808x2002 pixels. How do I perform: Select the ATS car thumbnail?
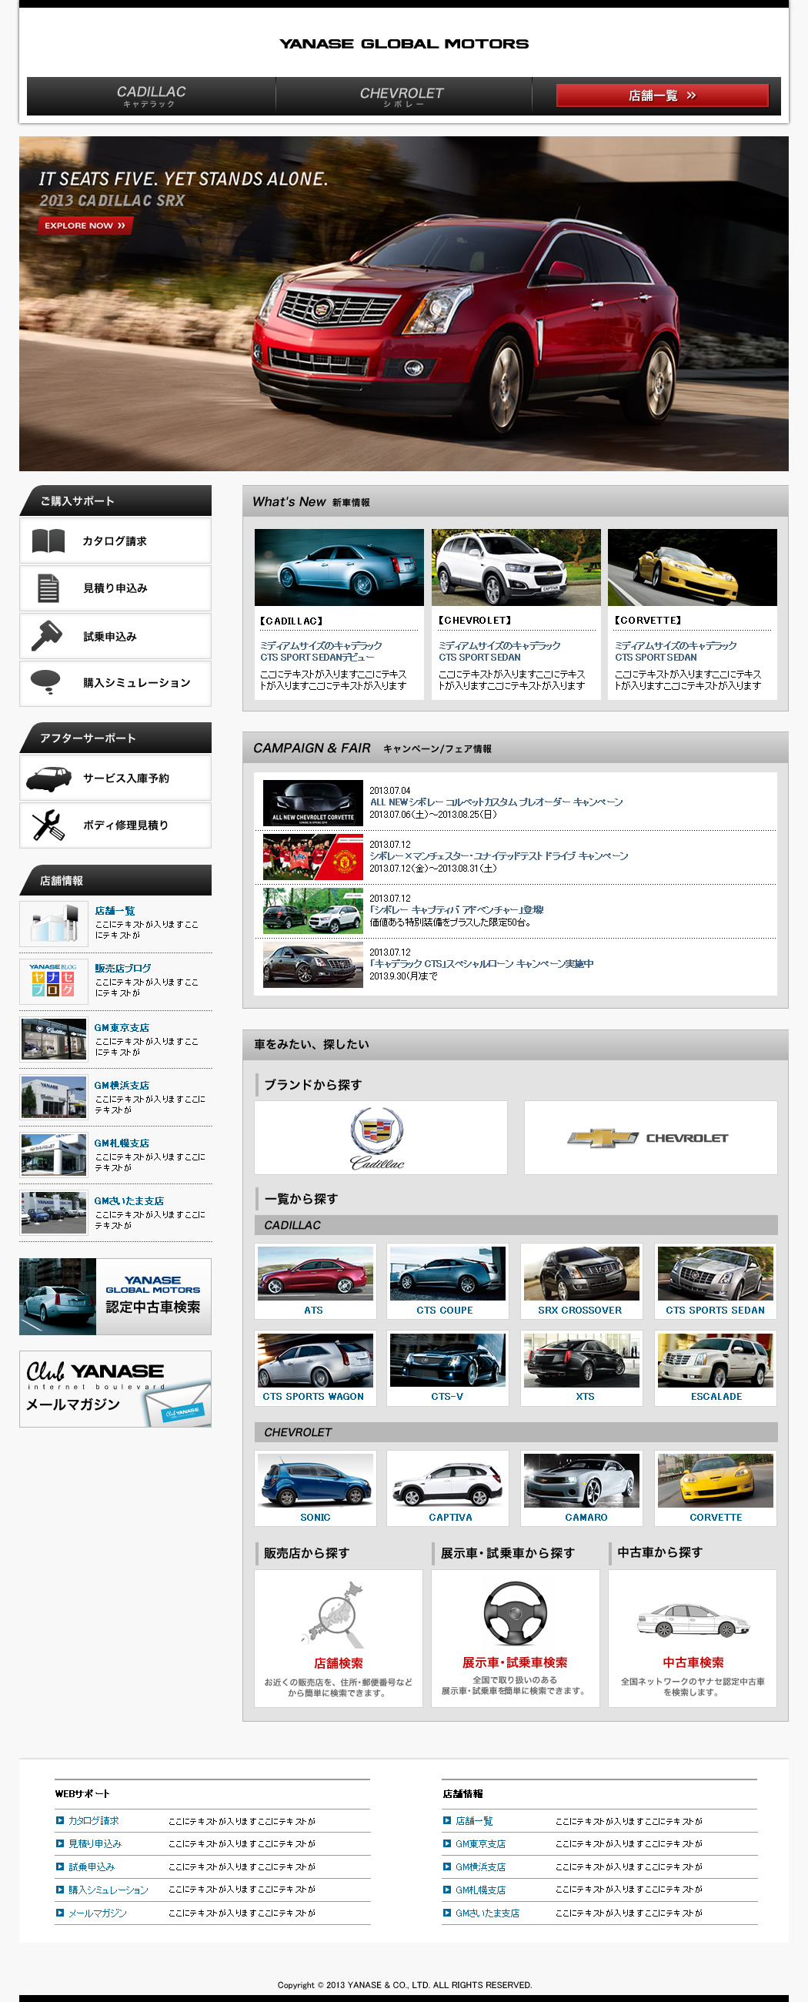pyautogui.click(x=315, y=1273)
